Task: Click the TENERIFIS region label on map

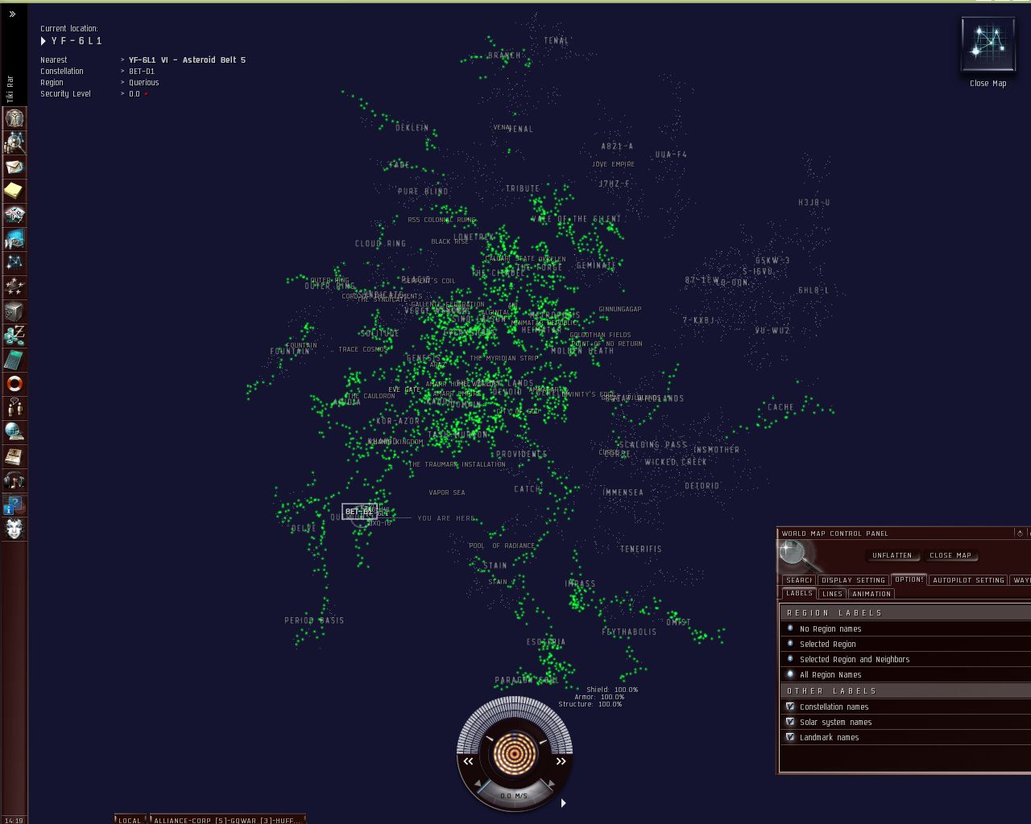Action: point(641,549)
